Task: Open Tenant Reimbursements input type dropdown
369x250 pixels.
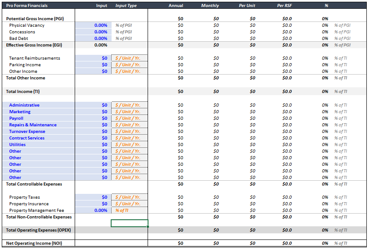Action: [x=130, y=58]
